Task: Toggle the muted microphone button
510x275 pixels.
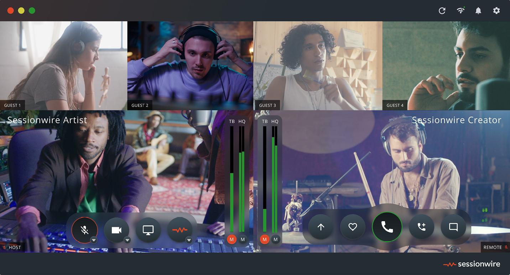Action: [x=84, y=230]
